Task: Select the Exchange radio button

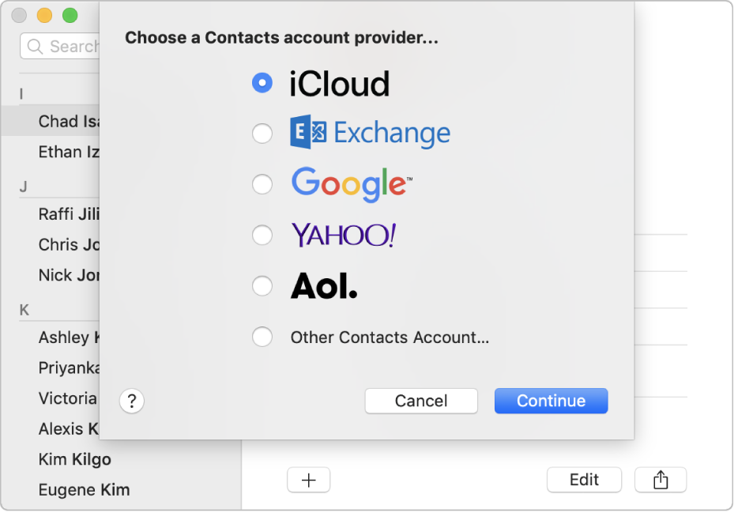Action: click(262, 133)
